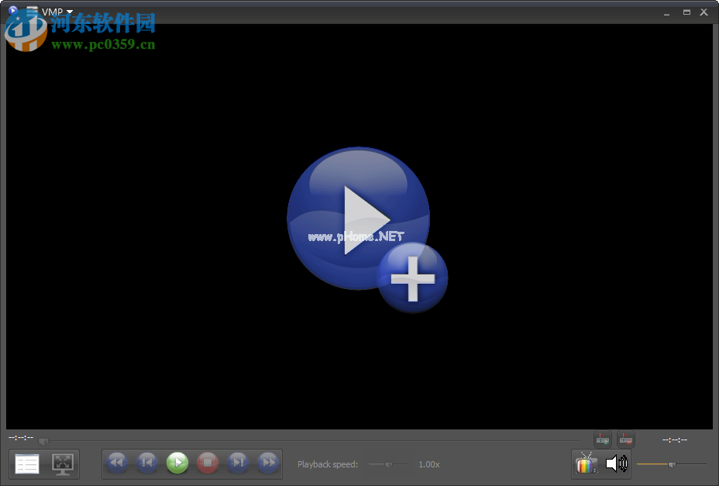Open the playlist panel icon

[x=27, y=463]
